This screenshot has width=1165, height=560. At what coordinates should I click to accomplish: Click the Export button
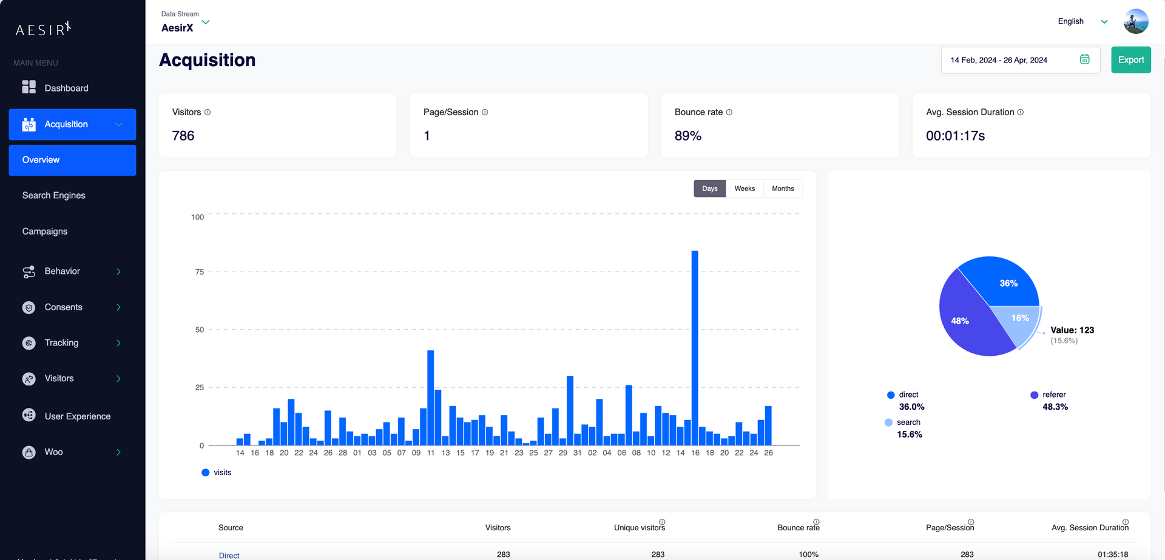1130,59
